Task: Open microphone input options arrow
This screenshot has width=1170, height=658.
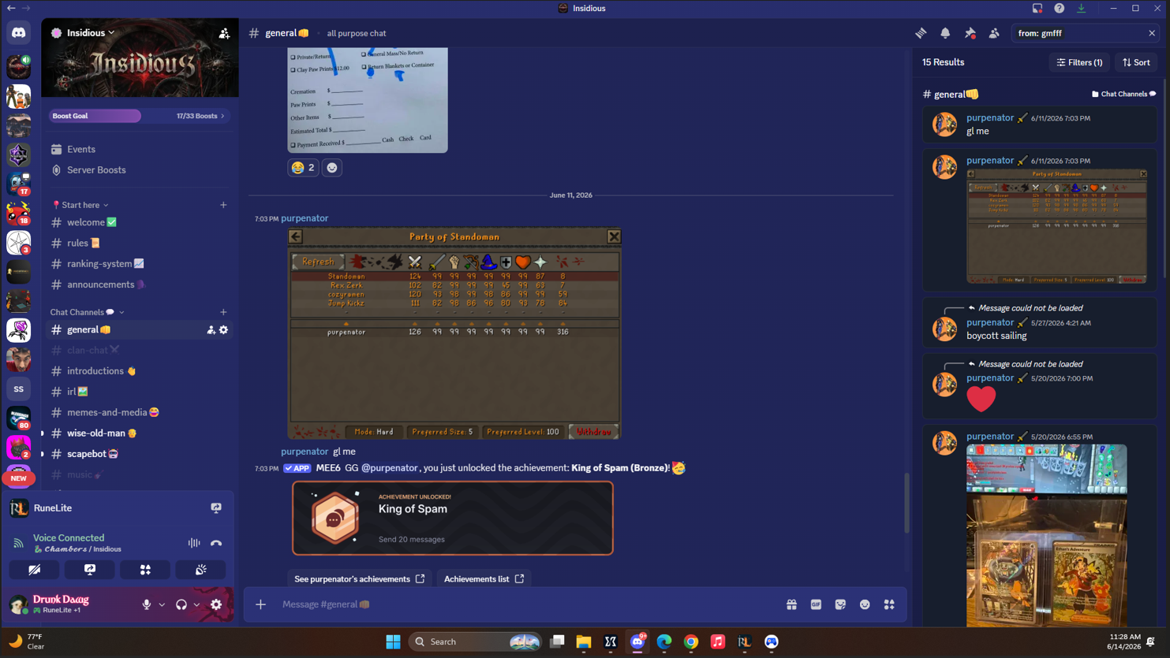Action: click(162, 604)
